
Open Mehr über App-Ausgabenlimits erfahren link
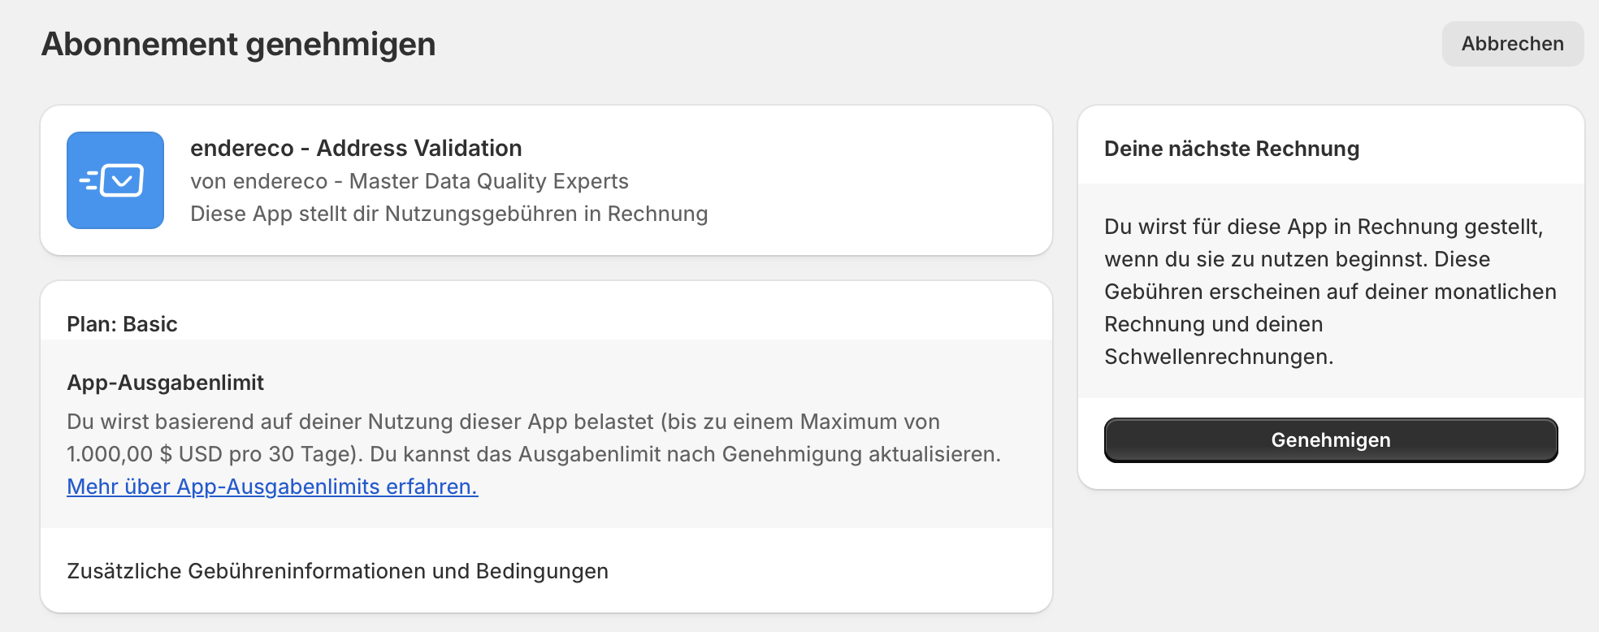point(272,487)
